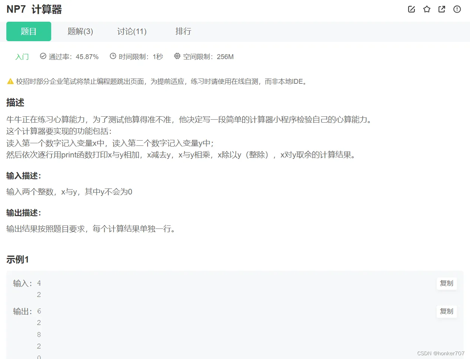
Task: Switch to the 题解(3) tab
Action: coord(80,31)
